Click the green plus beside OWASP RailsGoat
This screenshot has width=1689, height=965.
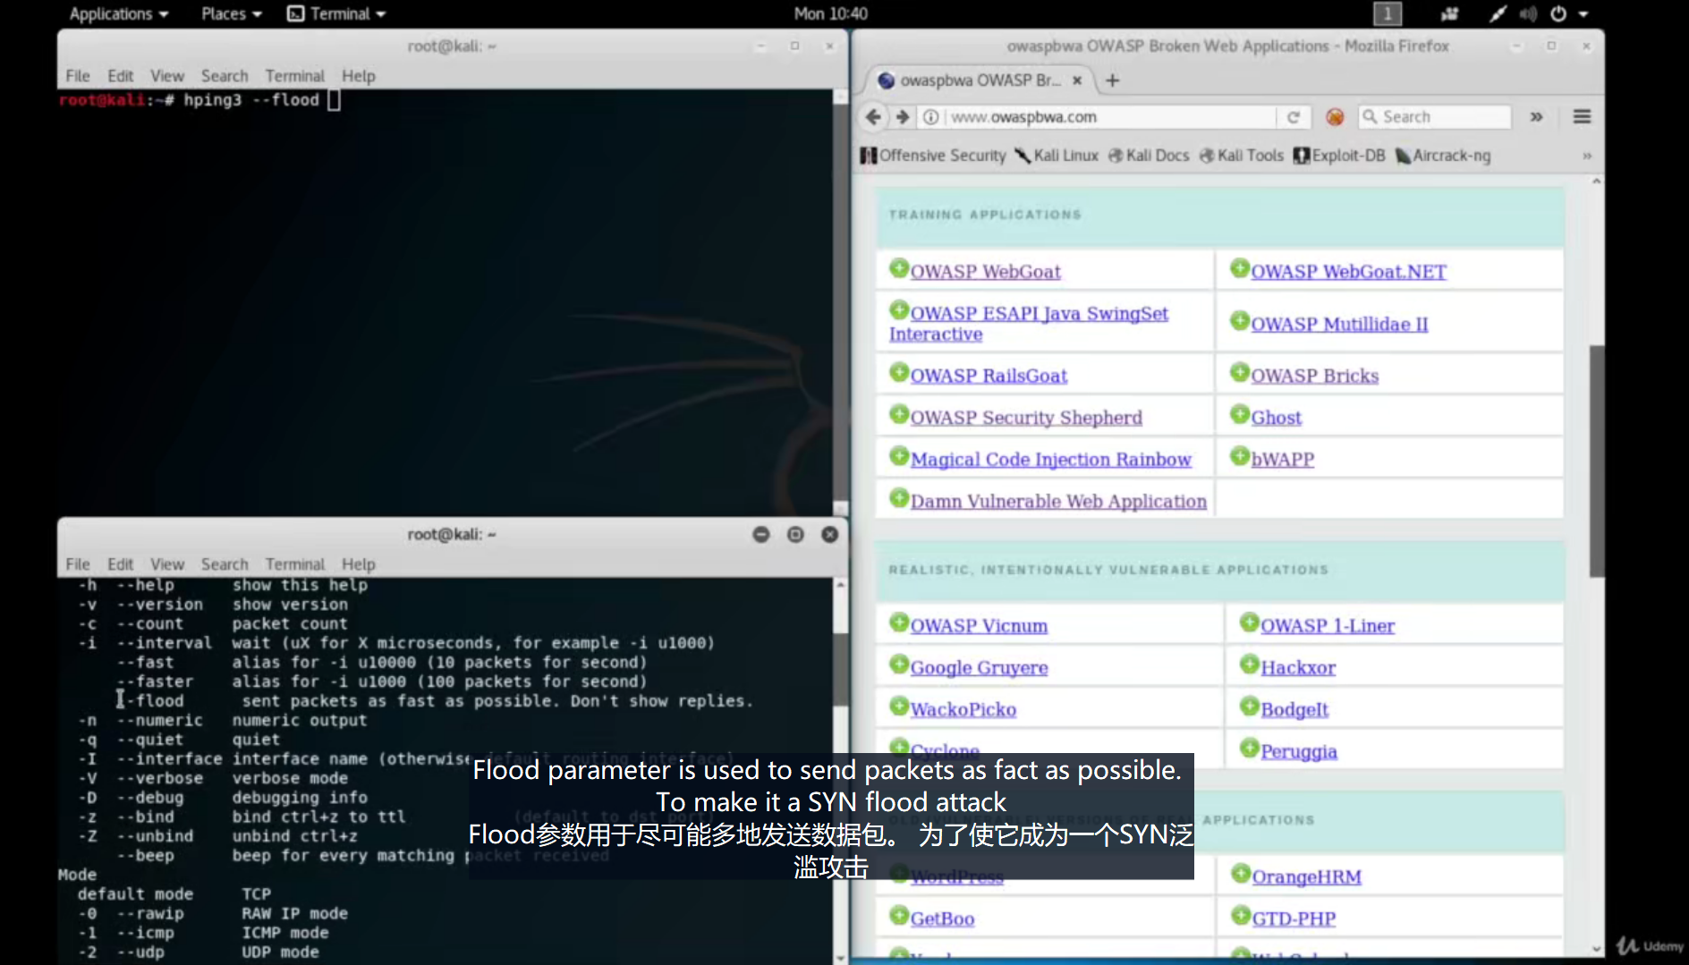tap(899, 372)
